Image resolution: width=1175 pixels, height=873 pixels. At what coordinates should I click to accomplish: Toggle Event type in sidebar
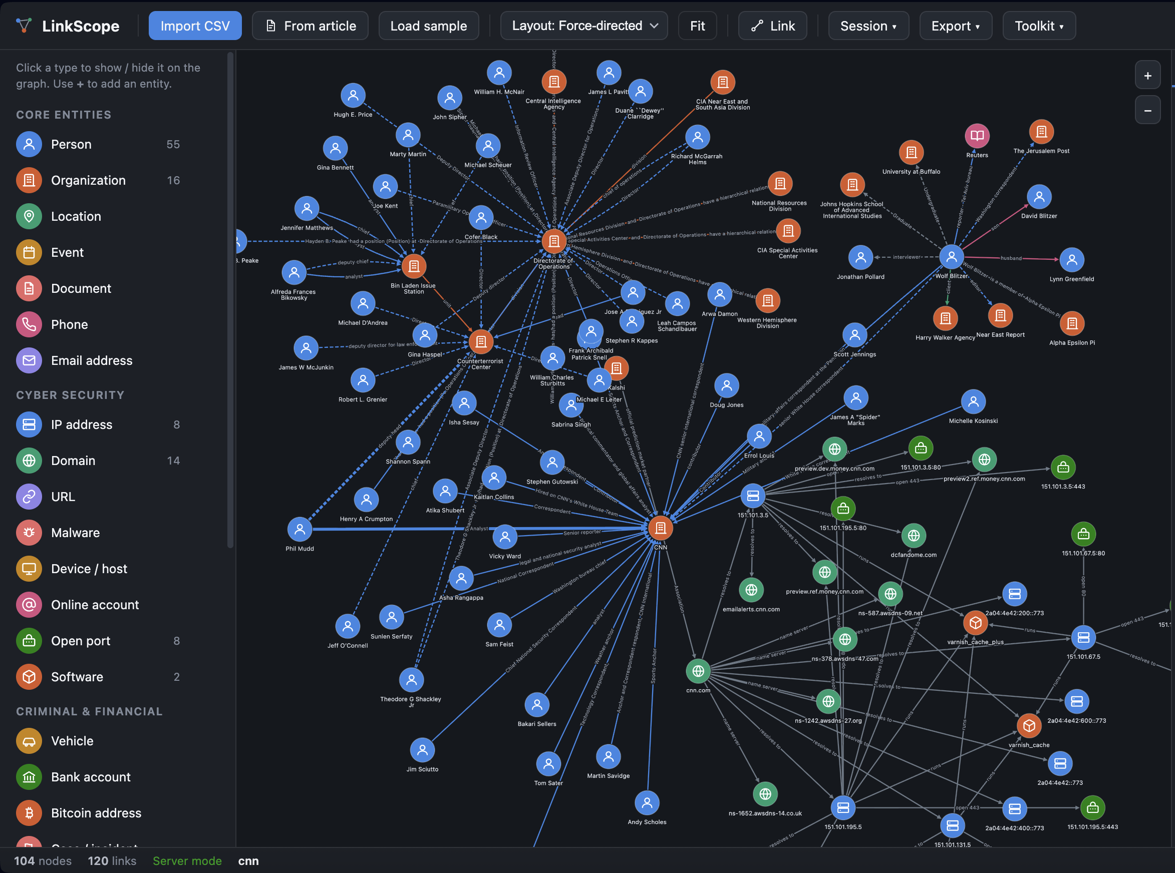click(98, 252)
